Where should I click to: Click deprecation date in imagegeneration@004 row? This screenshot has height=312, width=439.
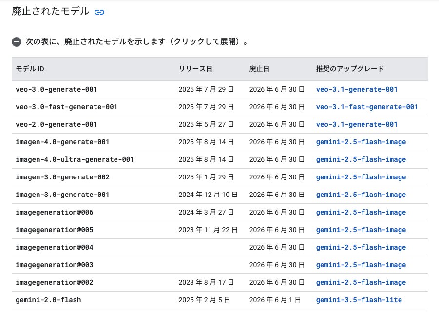tap(277, 247)
